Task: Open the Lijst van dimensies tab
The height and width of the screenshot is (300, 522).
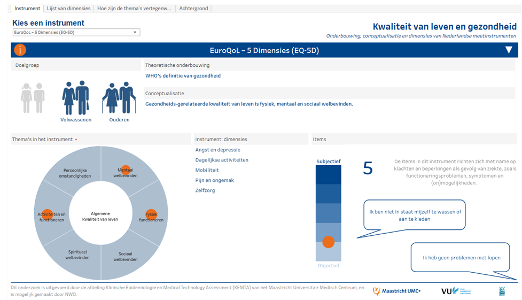Action: (x=68, y=9)
